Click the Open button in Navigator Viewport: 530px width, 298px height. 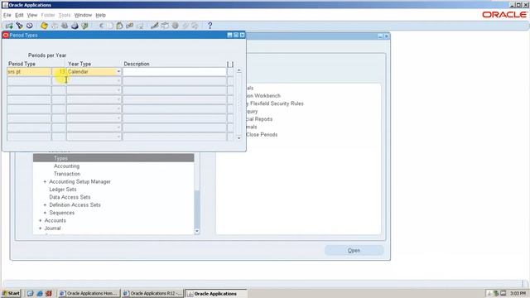pyautogui.click(x=354, y=250)
